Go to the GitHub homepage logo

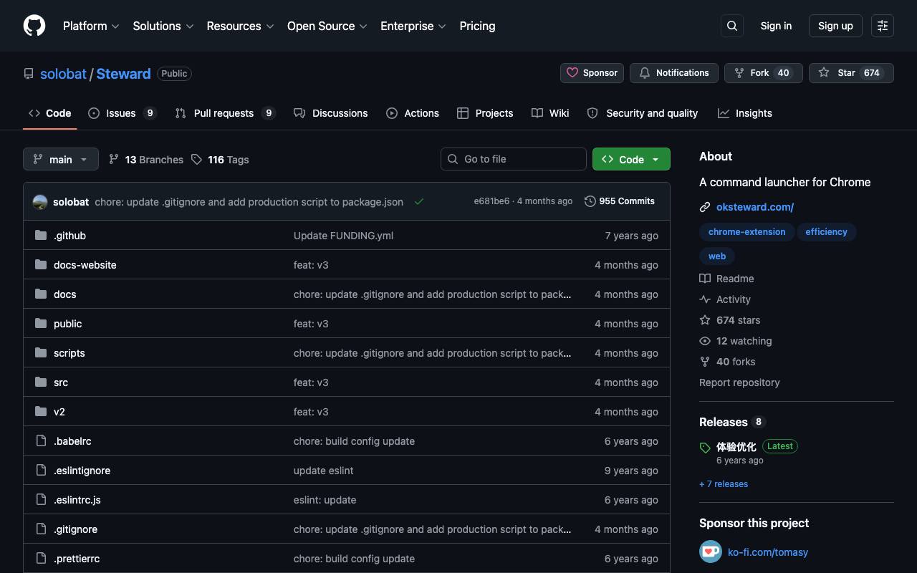(x=34, y=26)
